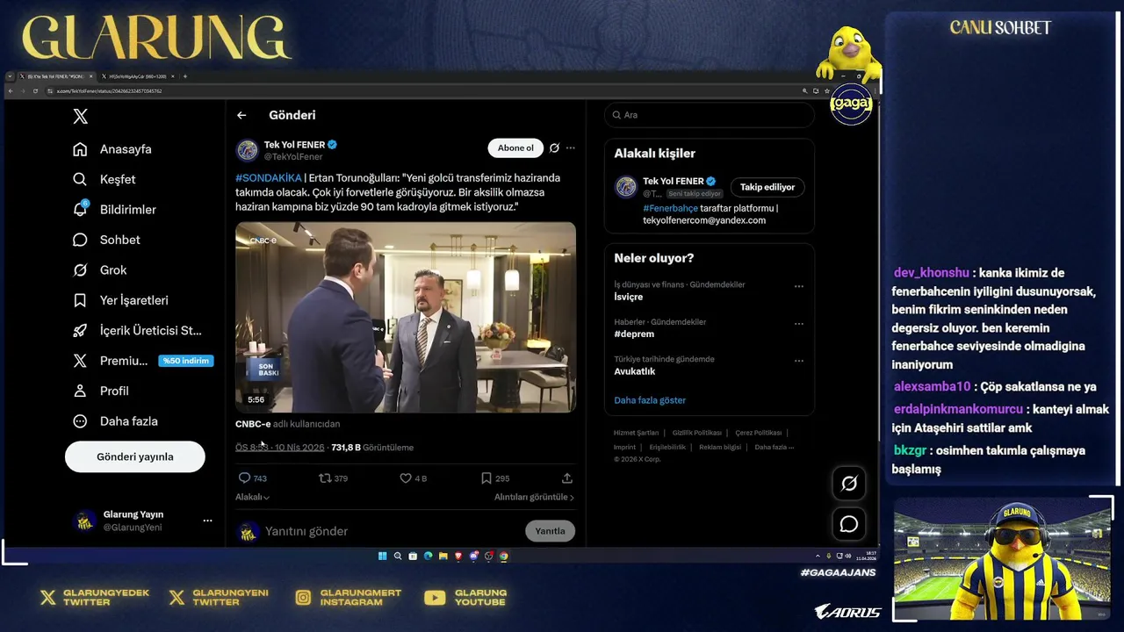Screen dimensions: 1124x632
Task: Open İçerik Üreticisi Stüdyosu
Action: click(137, 330)
